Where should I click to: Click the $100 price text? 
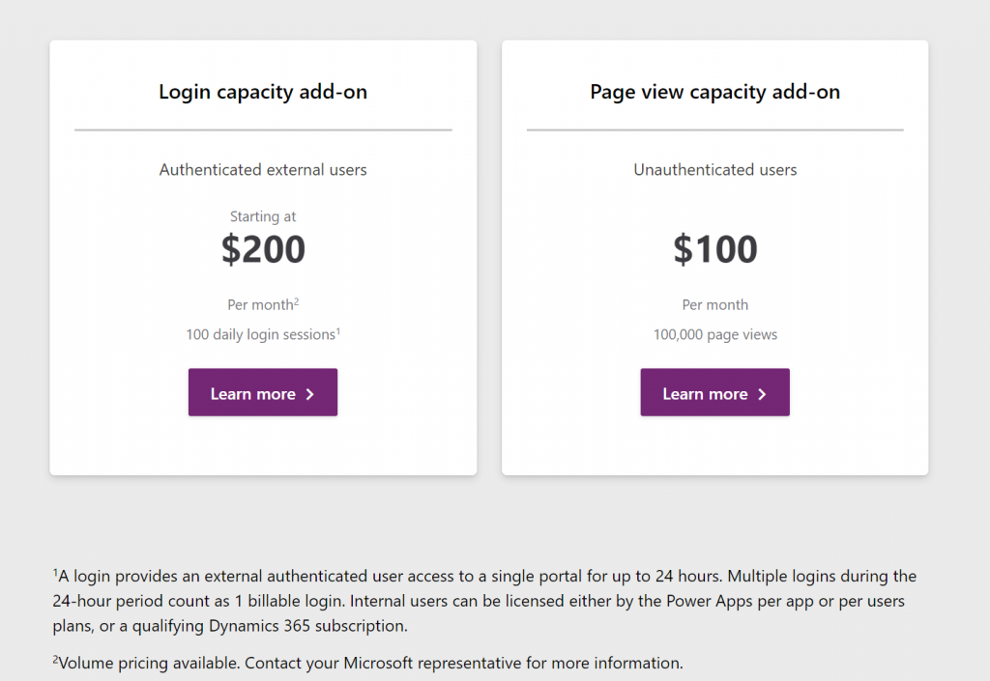click(x=714, y=249)
